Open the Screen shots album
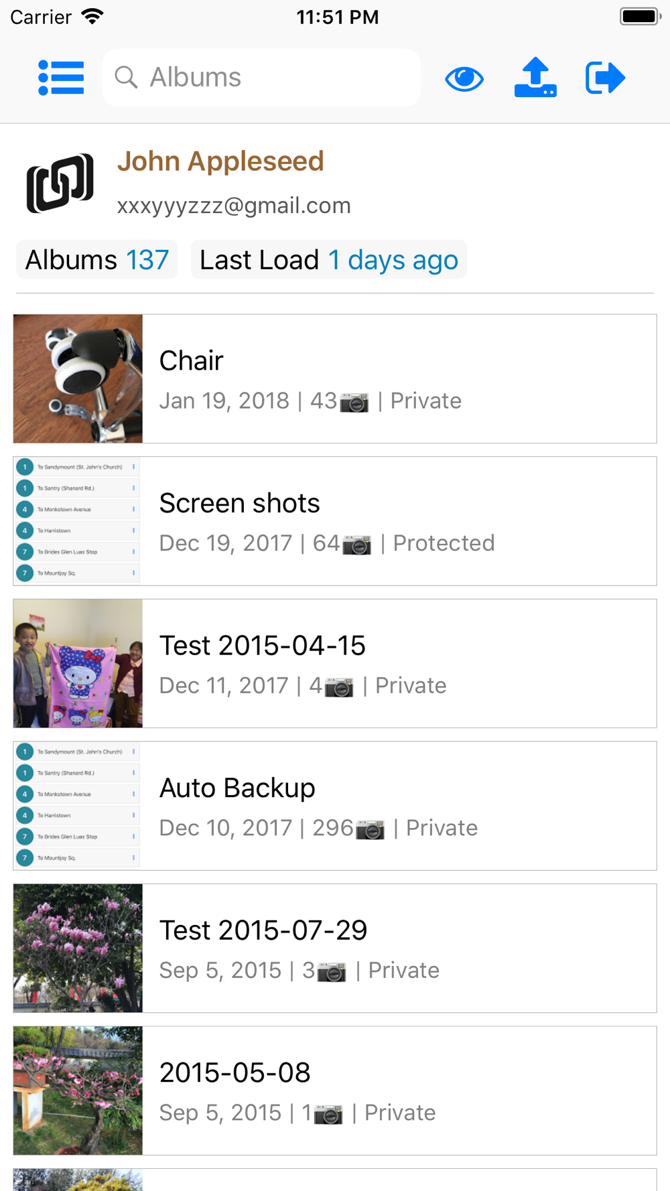The height and width of the screenshot is (1191, 670). click(x=335, y=521)
